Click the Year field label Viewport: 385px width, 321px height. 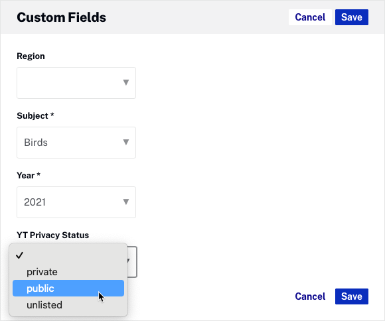[29, 175]
